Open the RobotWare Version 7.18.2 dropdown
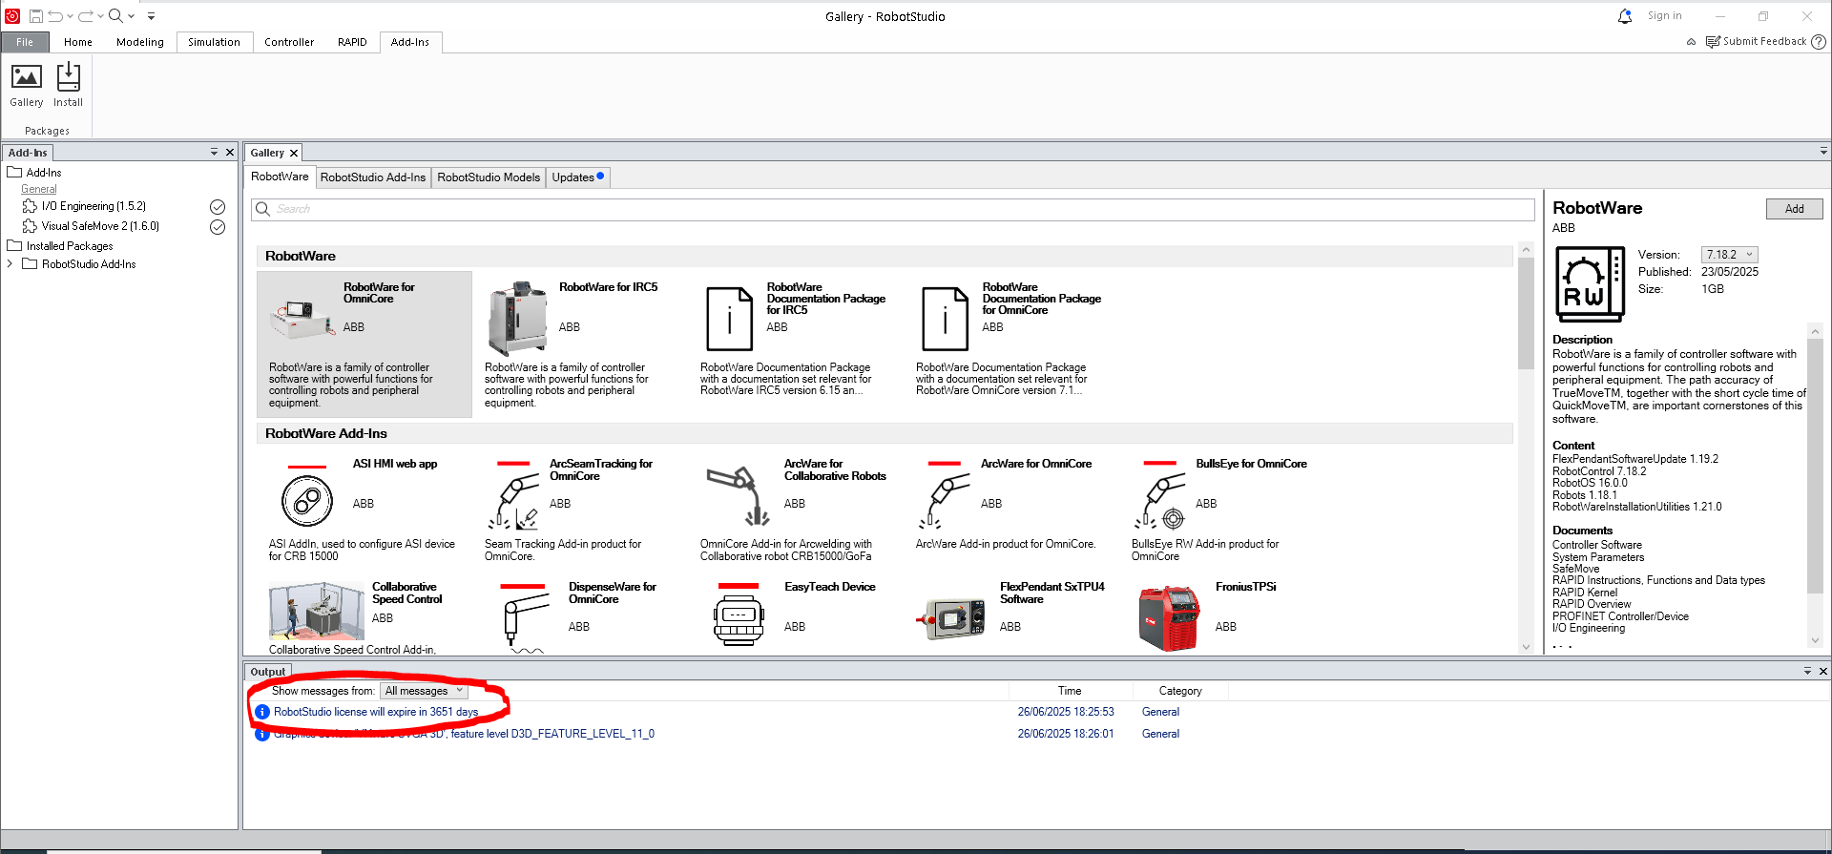1832x854 pixels. (1729, 255)
